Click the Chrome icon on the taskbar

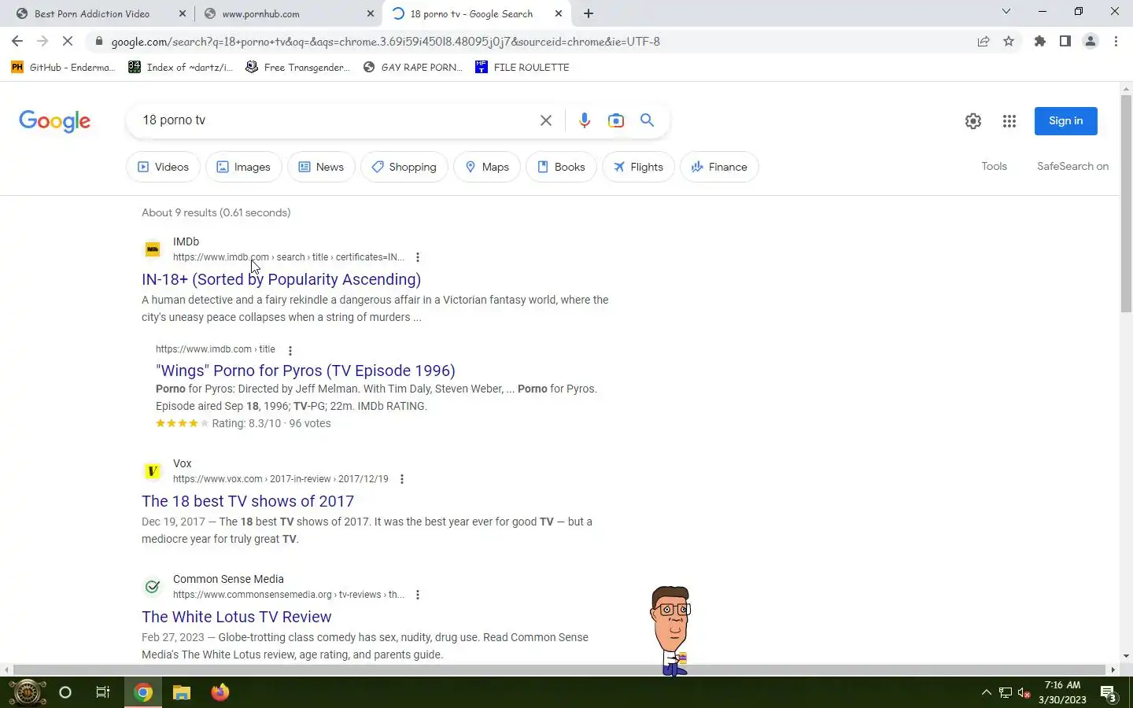(x=142, y=692)
